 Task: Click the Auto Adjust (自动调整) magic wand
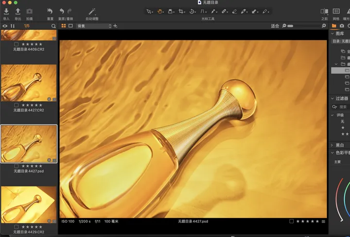point(92,11)
